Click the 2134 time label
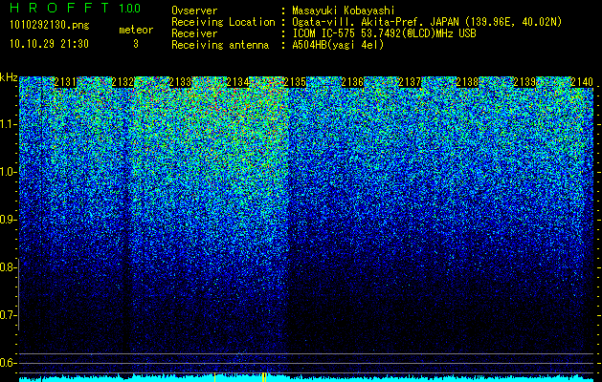 [237, 82]
